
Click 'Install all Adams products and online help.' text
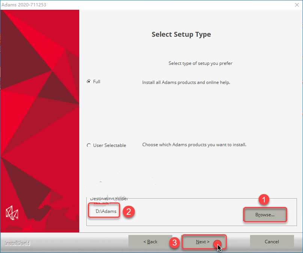[x=186, y=82]
